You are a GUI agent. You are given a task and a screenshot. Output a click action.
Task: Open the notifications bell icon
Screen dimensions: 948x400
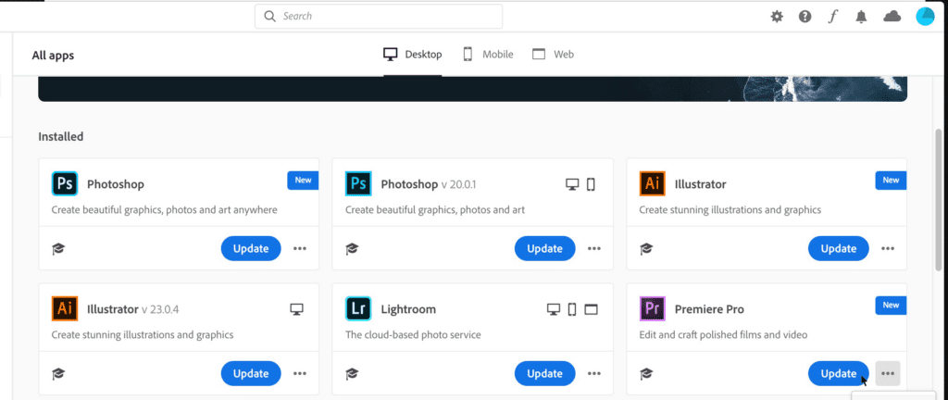coord(862,17)
